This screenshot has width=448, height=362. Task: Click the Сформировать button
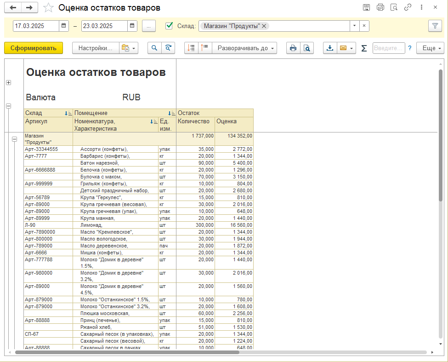coord(34,48)
